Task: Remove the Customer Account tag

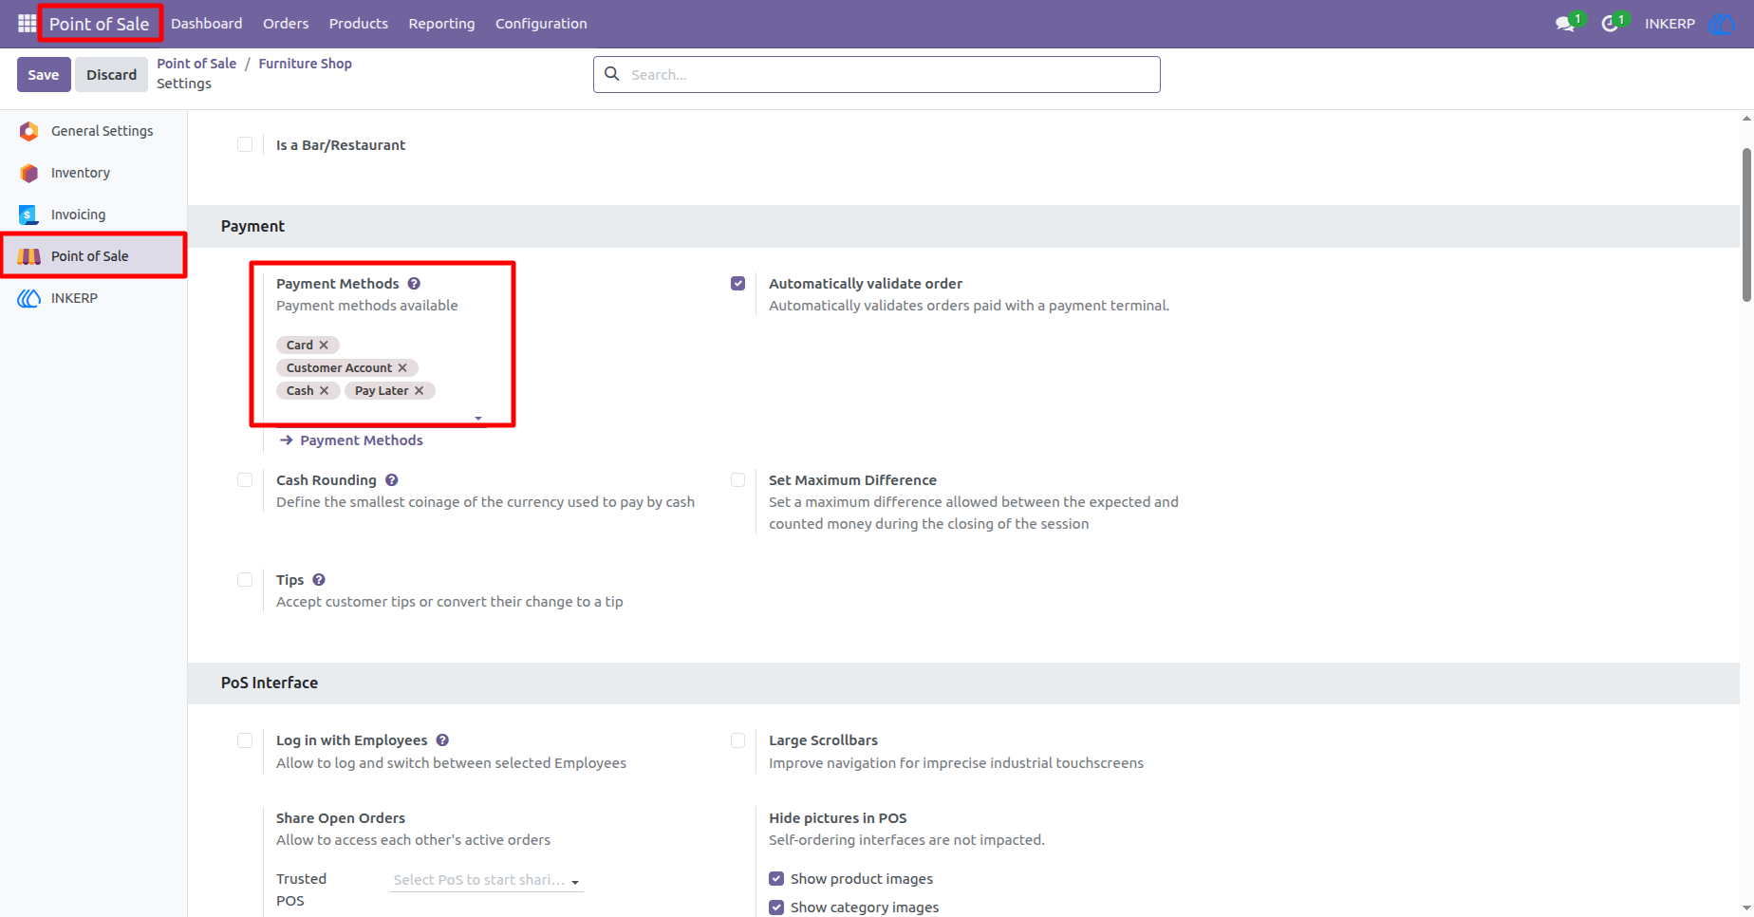Action: point(402,368)
